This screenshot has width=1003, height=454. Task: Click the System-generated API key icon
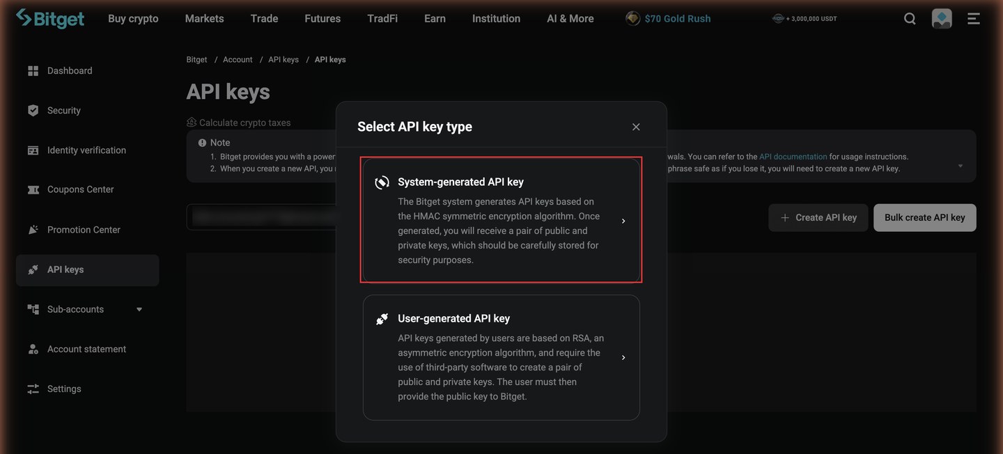(382, 182)
